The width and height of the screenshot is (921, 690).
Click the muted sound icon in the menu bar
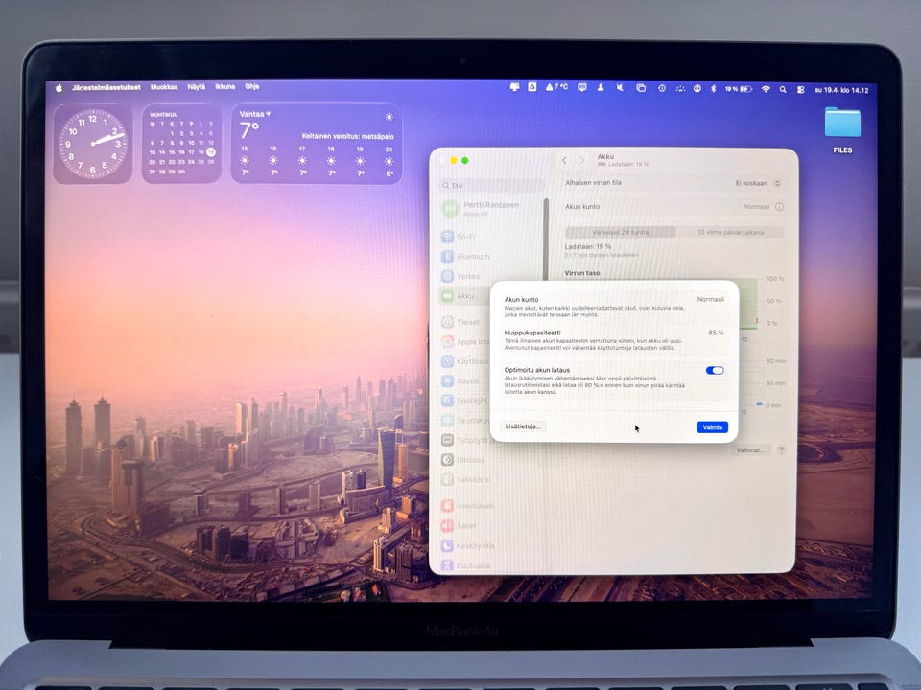coord(619,88)
